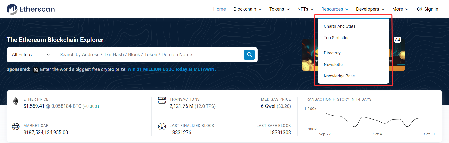This screenshot has width=449, height=143.
Task: Click the market cap $187,524,134,955.00 value
Action: (46, 133)
